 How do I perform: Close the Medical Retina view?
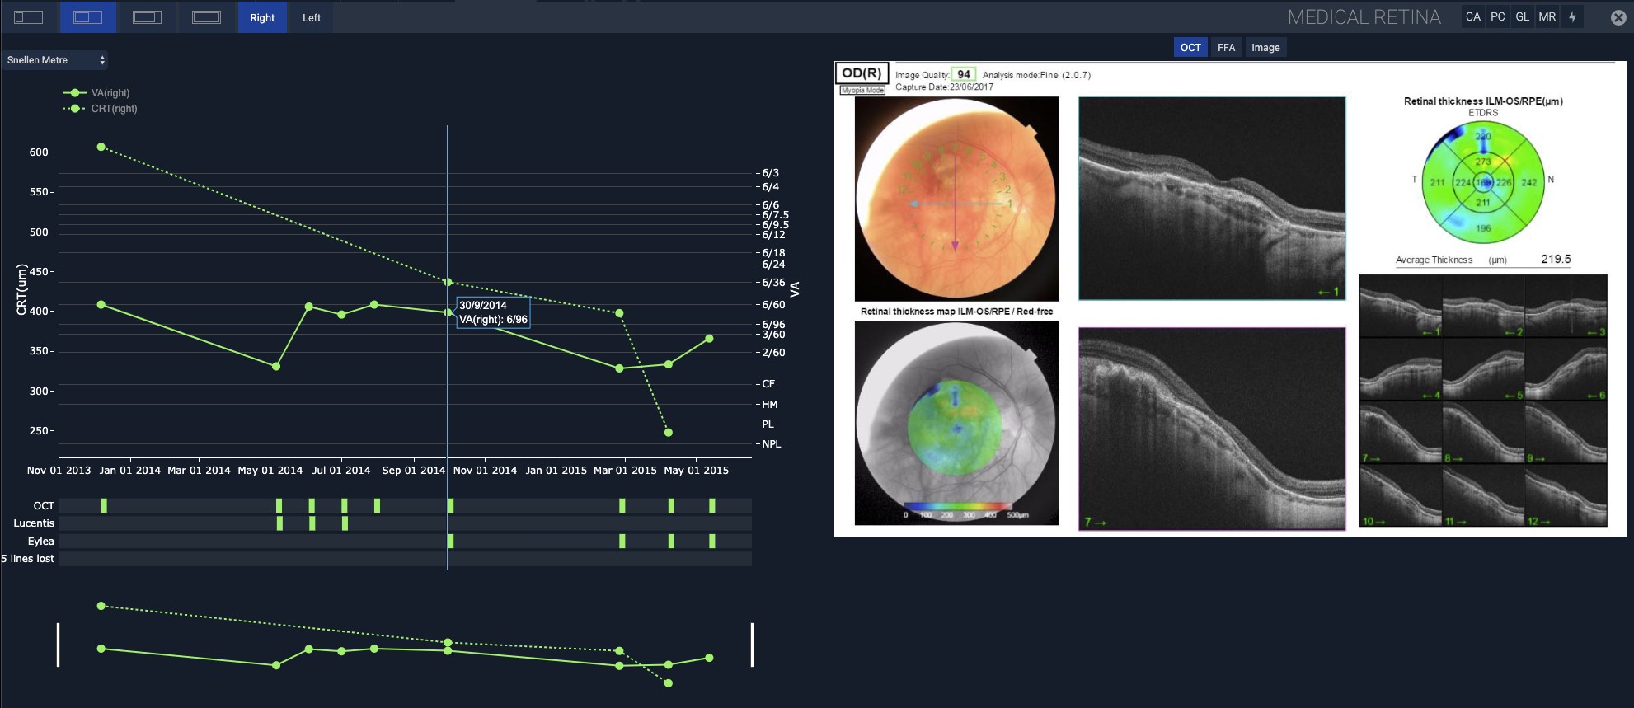[x=1618, y=17]
